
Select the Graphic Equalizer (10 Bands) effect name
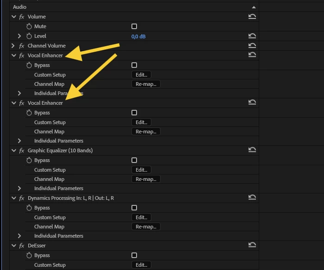(60, 150)
